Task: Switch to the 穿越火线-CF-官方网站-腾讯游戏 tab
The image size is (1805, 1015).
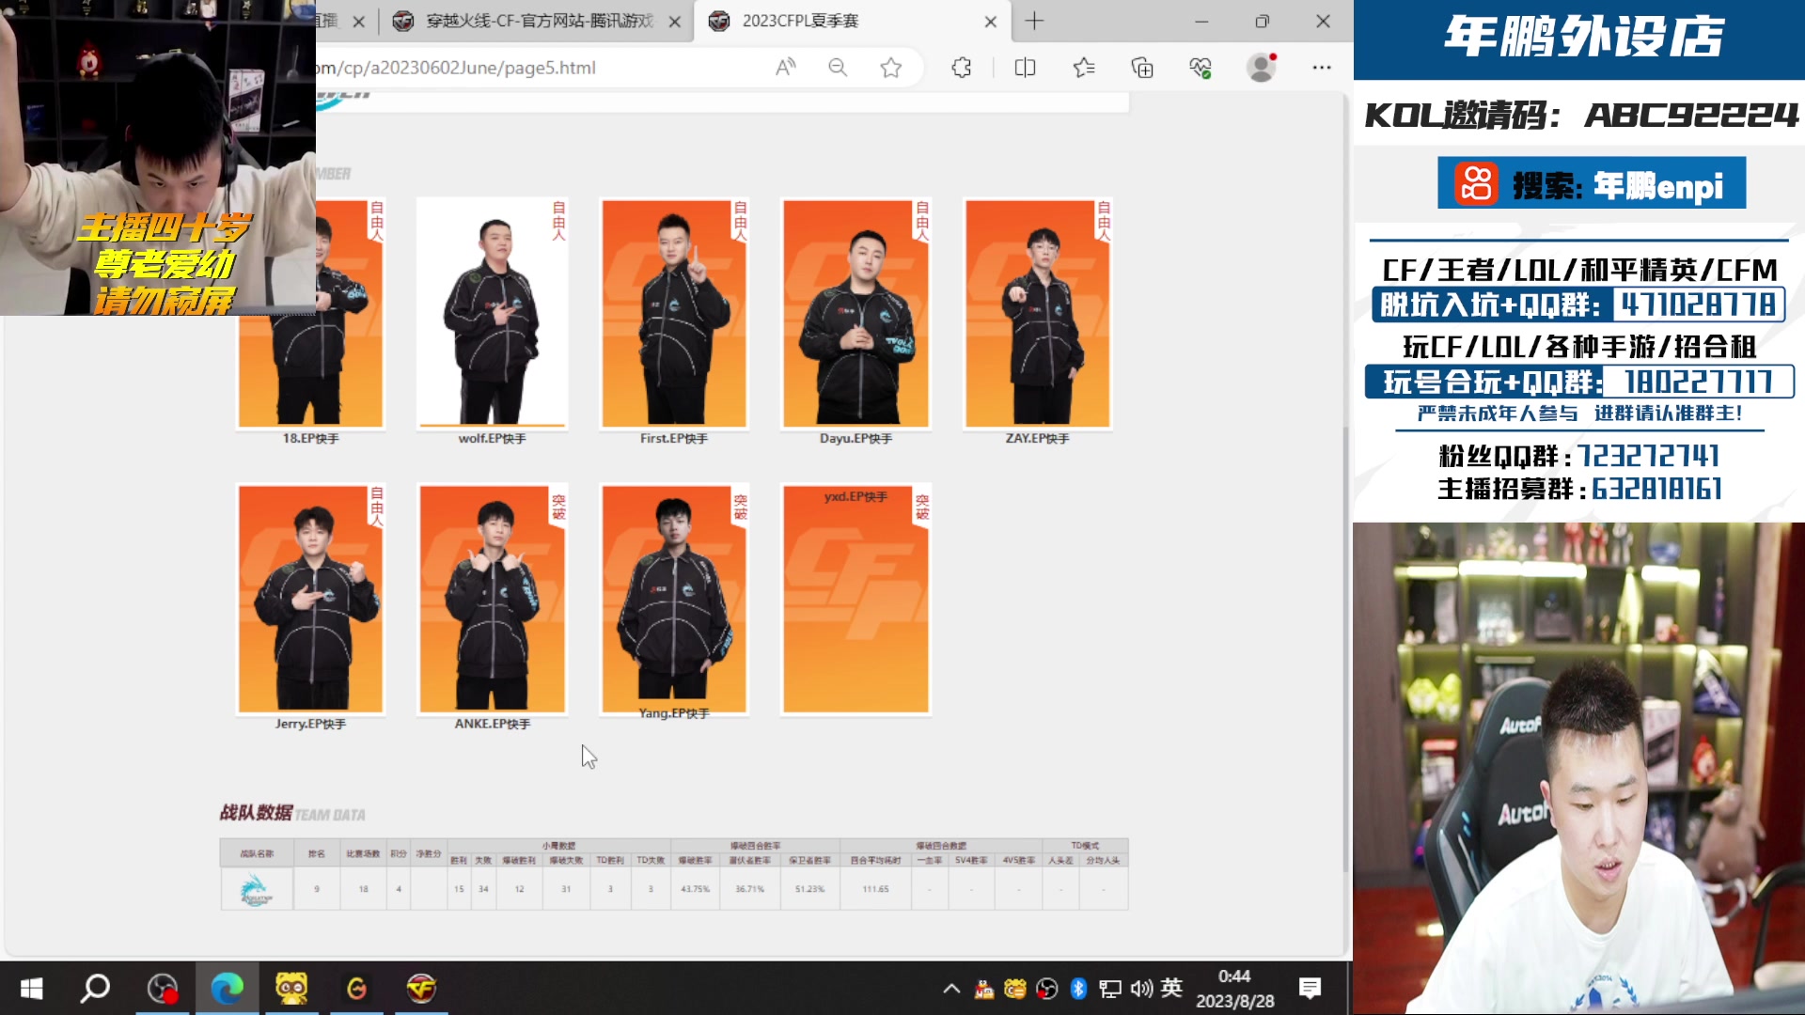Action: click(537, 21)
